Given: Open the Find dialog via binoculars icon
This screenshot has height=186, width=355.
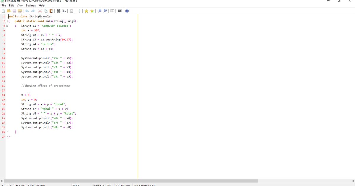Looking at the screenshot, I should 59,11.
